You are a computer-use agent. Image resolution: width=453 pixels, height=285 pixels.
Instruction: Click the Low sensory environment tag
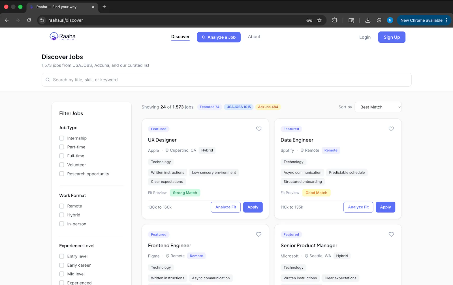(x=214, y=172)
